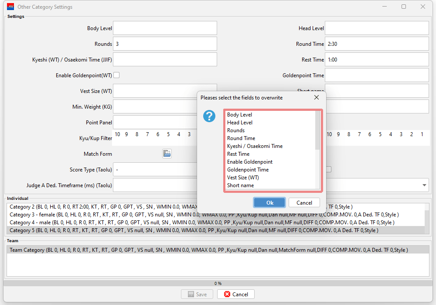
Task: Click the Match Form folder browse icon
Action: [x=167, y=154]
